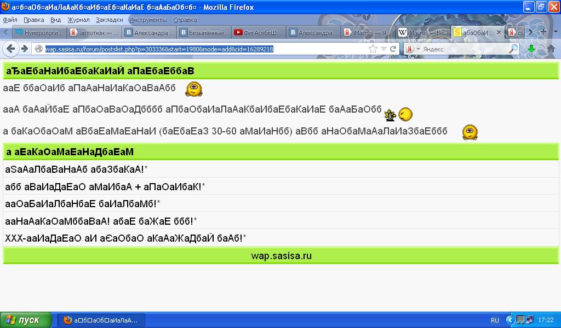This screenshot has height=328, width=561.
Task: Click the wap.sasisa.ru footer link
Action: pyautogui.click(x=281, y=256)
